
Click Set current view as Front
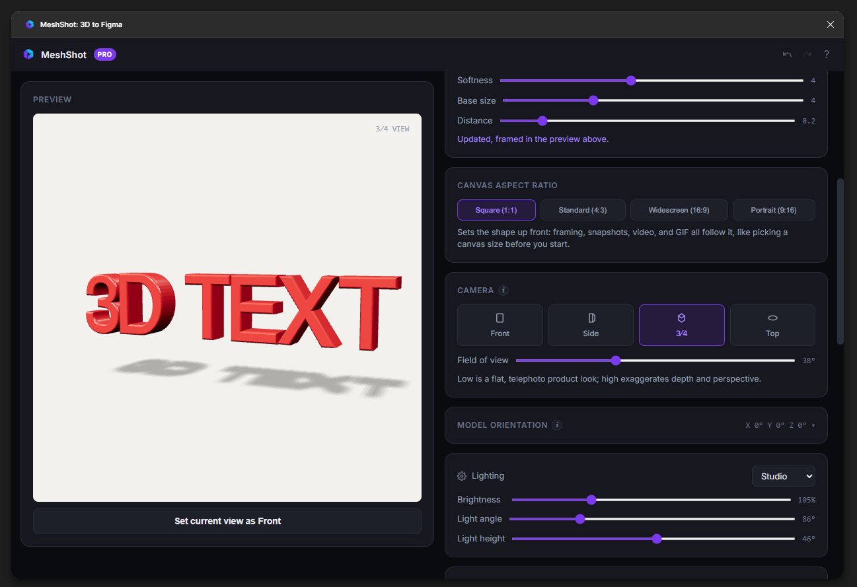pyautogui.click(x=227, y=521)
